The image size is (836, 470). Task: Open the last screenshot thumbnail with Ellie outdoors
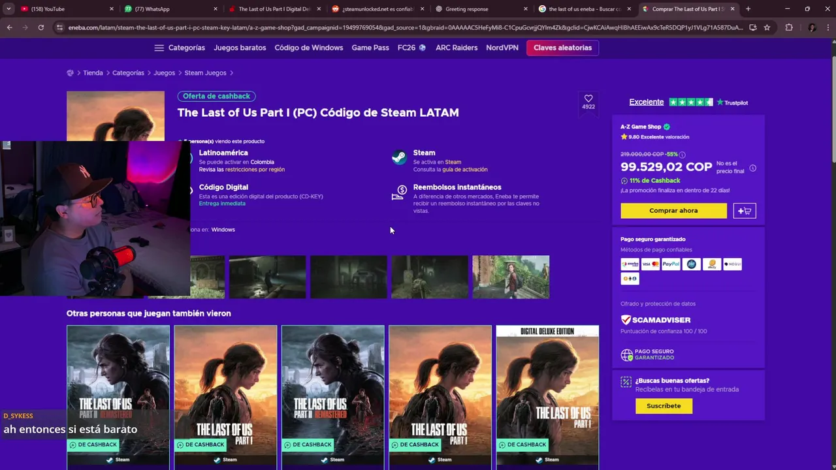coord(511,277)
